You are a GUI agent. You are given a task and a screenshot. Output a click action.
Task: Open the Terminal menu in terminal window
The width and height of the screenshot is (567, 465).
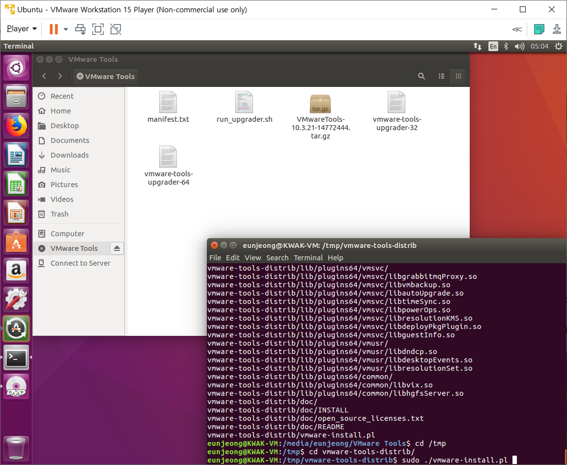[308, 258]
